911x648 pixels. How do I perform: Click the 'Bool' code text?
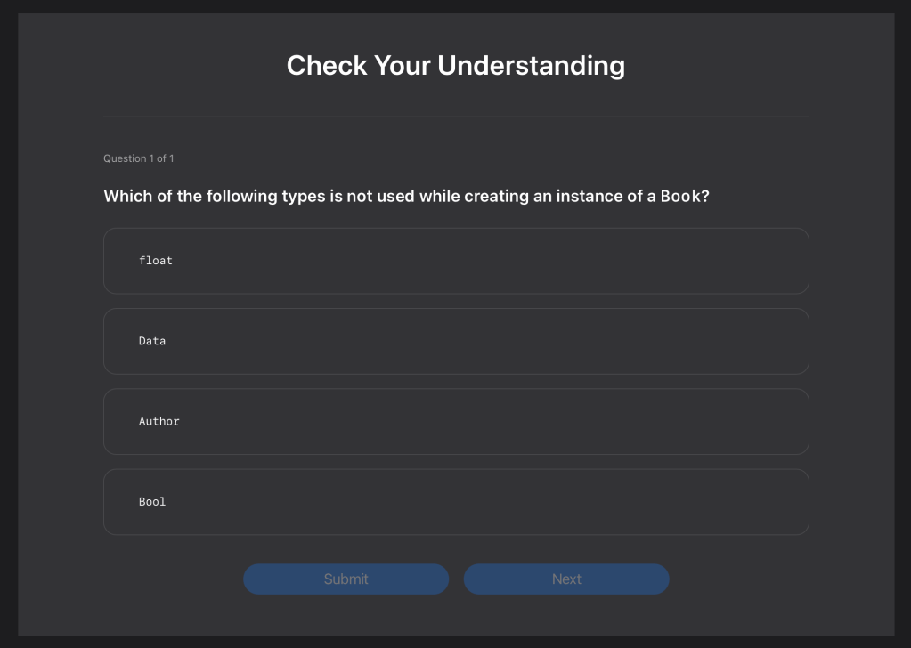[x=152, y=502]
